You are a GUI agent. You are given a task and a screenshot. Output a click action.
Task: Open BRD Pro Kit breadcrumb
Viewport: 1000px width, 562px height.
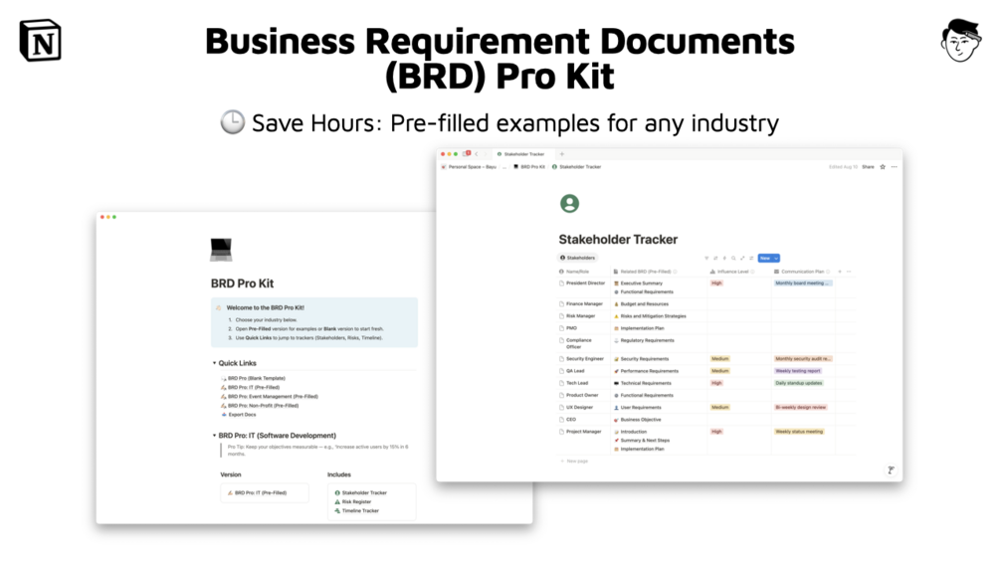point(529,167)
